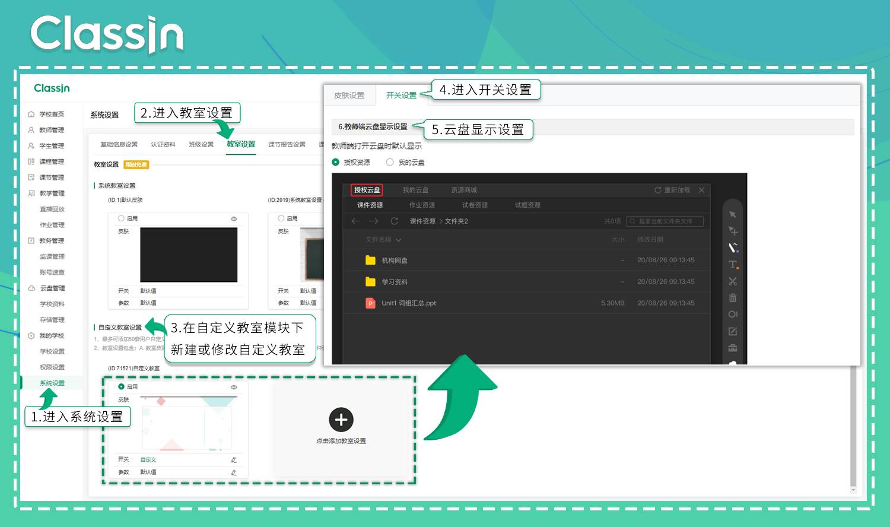Open the toolbox icon in classroom toolbar
This screenshot has height=527, width=890.
pyautogui.click(x=733, y=348)
